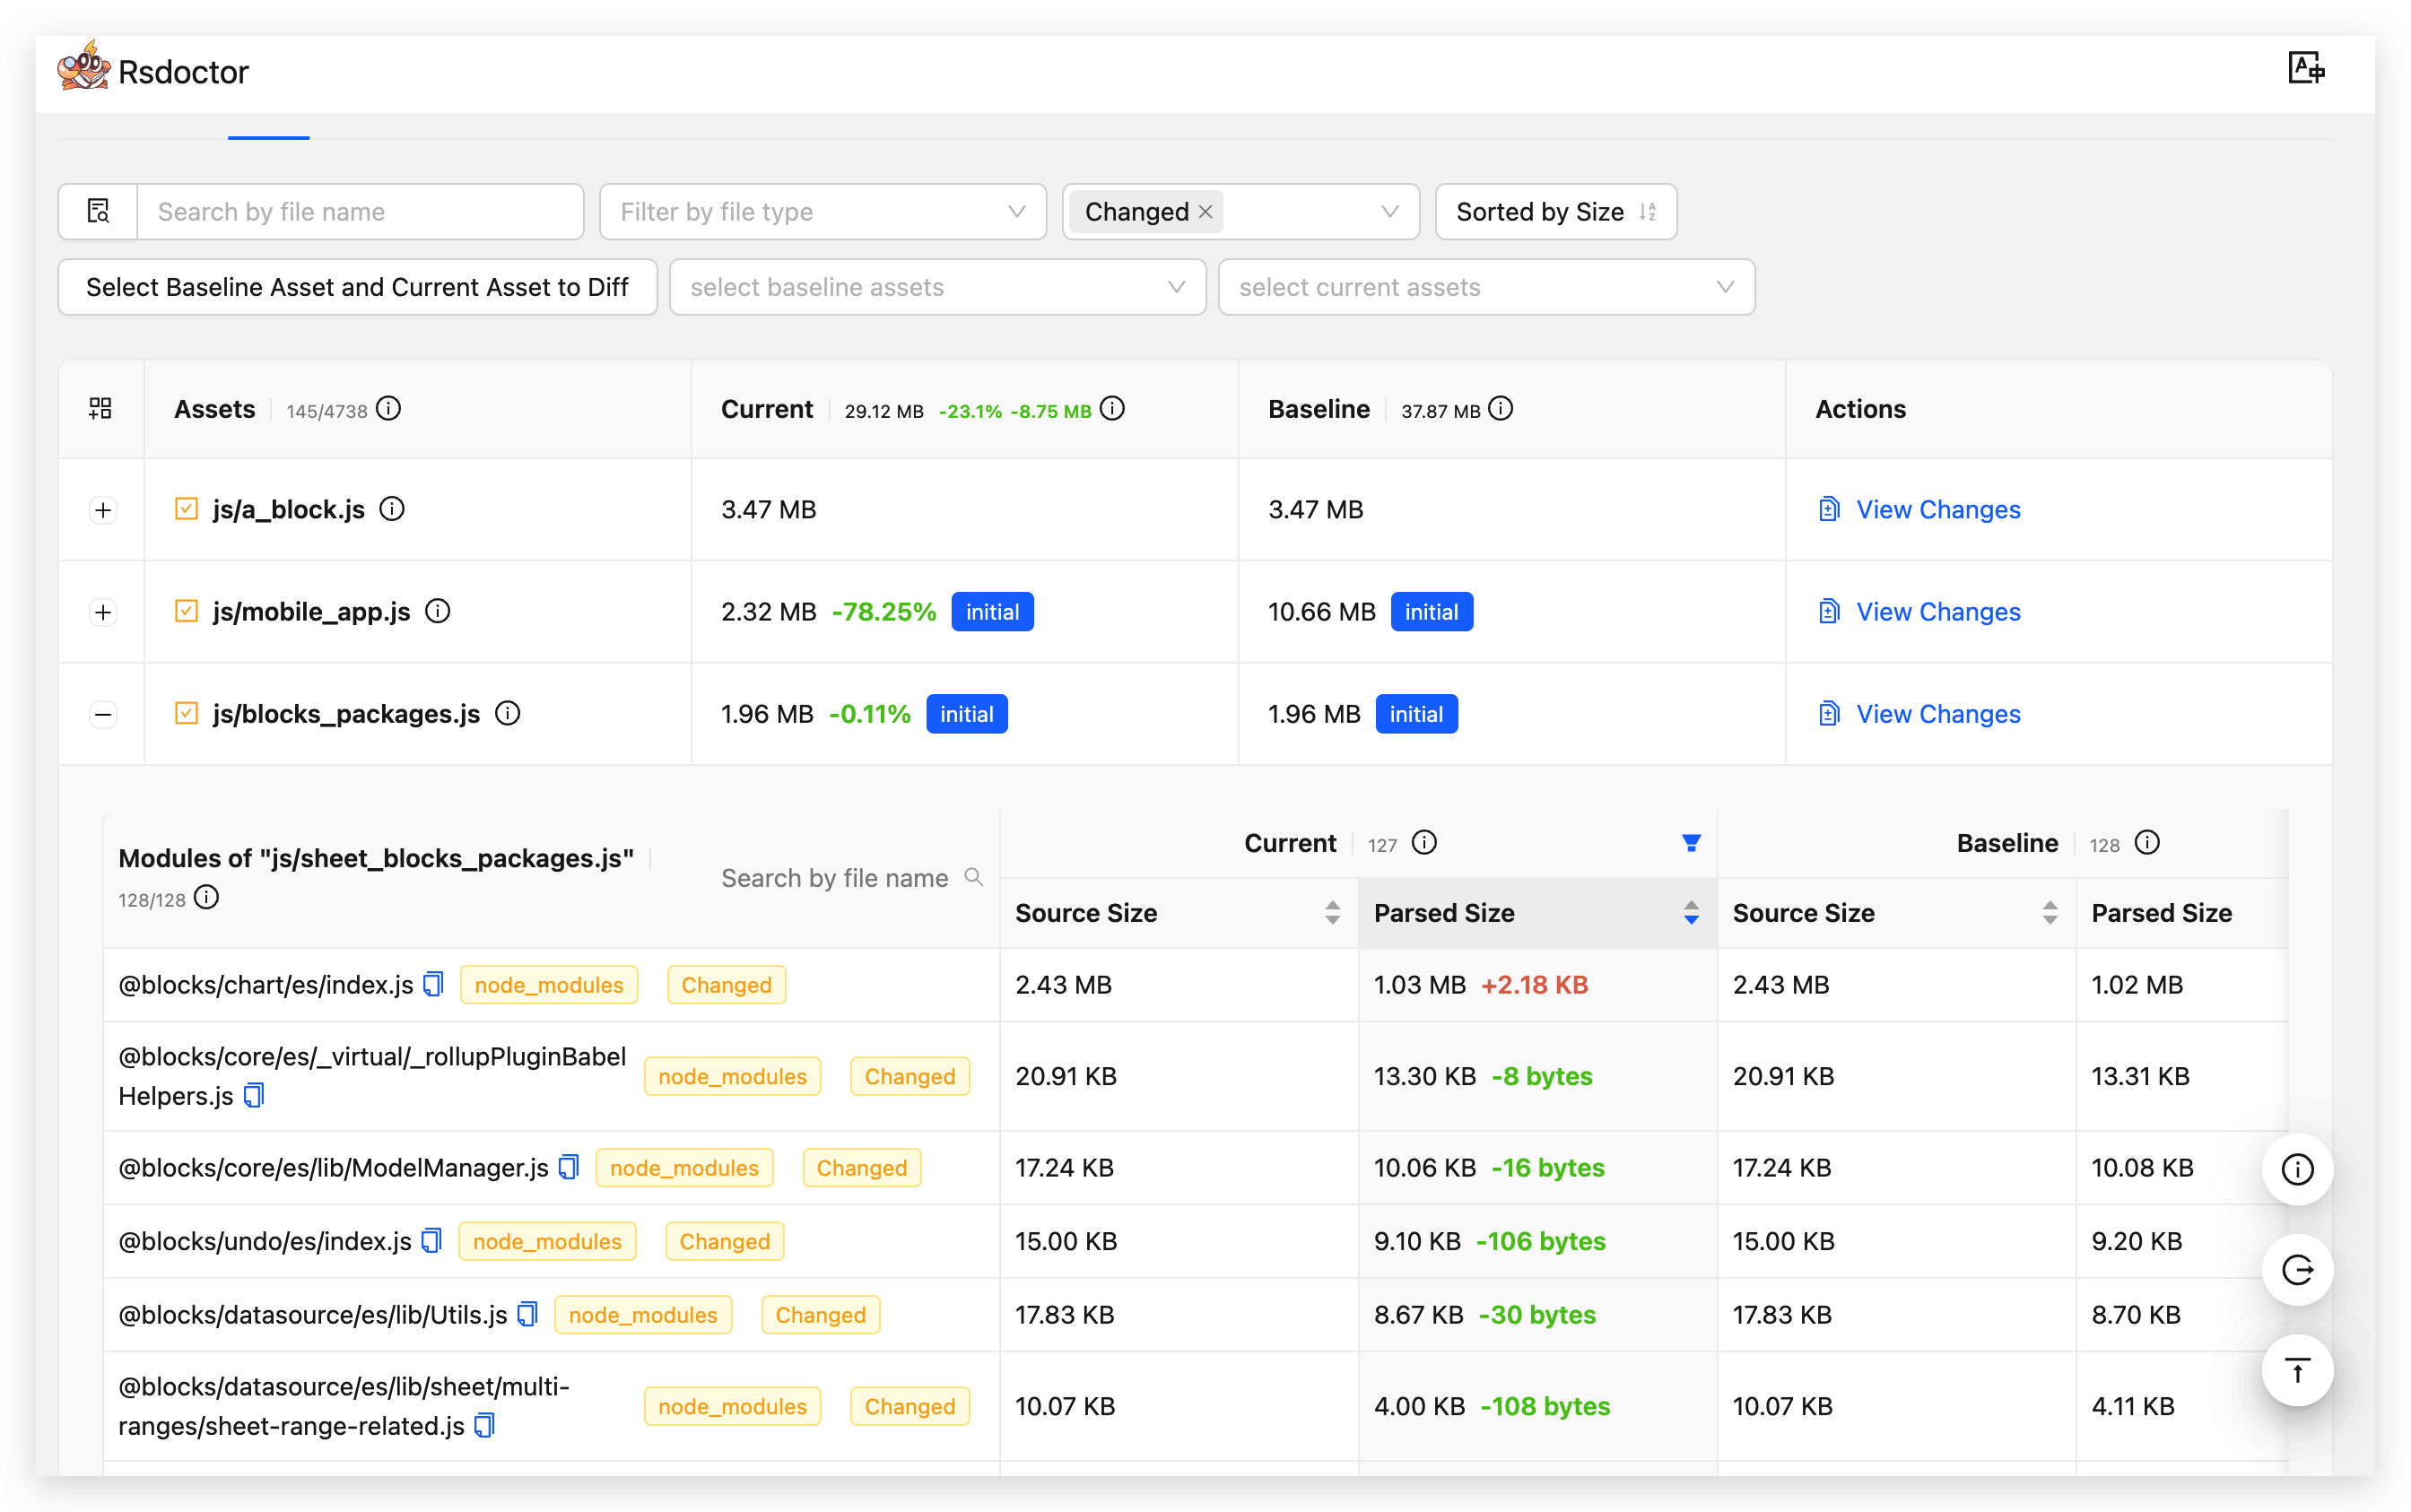
Task: Copy path of @blocks/chart/es/index.js
Action: click(x=433, y=984)
